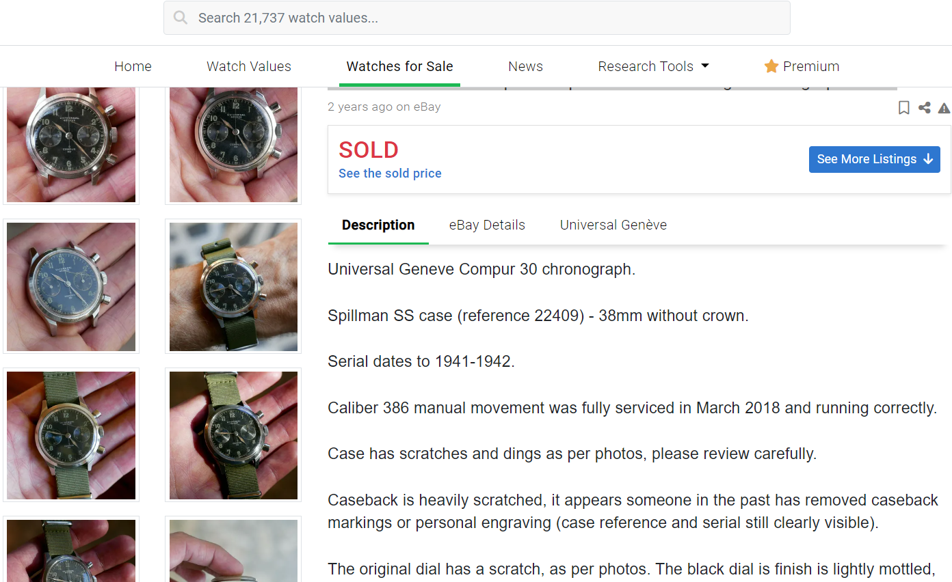Screen dimensions: 952x582
Task: Bookmark this watch listing
Action: pos(903,108)
